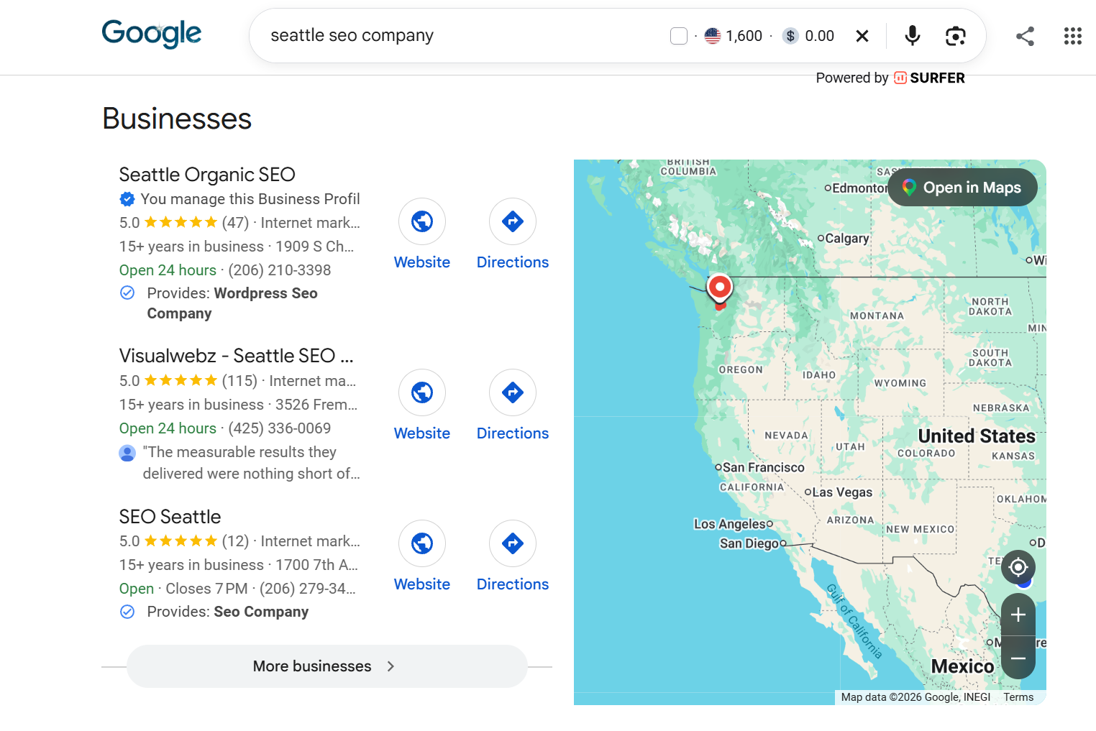
Task: Open the Seattle Organic SEO listing title
Action: [207, 175]
